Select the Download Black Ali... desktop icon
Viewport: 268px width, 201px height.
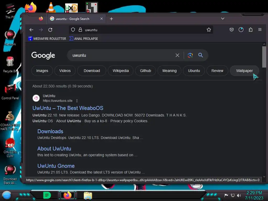10,175
